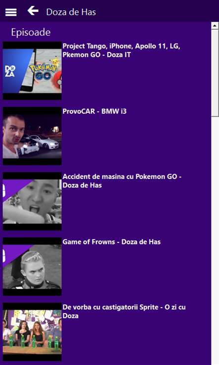Screen dimensions: 219x365
Task: Open the hamburger menu
Action: (x=11, y=12)
